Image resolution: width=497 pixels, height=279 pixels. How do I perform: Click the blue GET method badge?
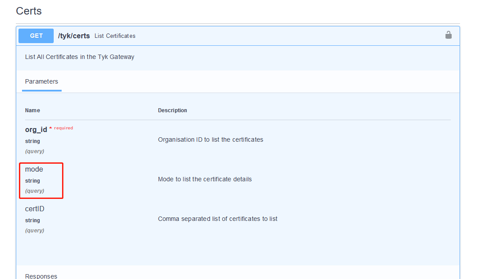coord(36,36)
